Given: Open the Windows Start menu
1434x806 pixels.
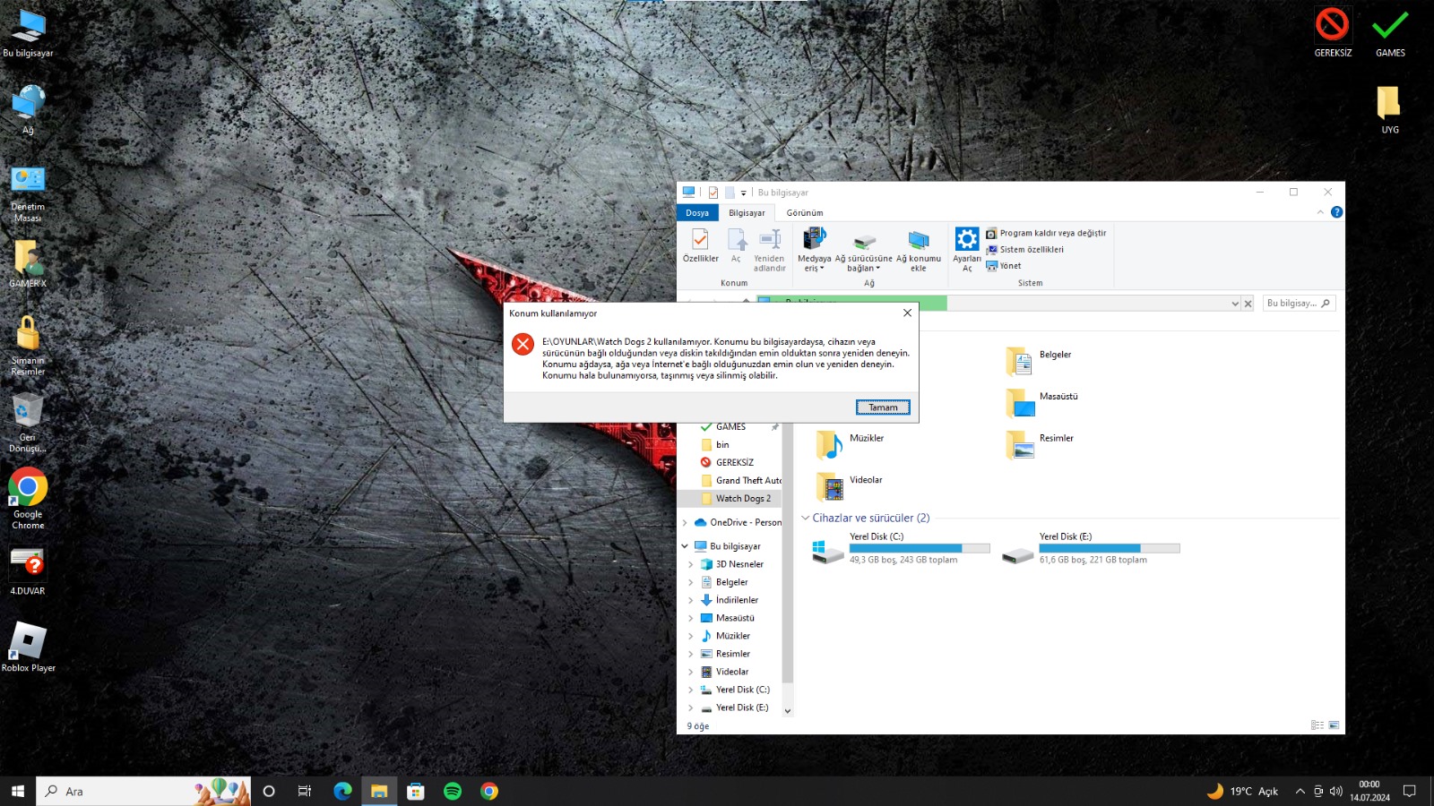Looking at the screenshot, I should tap(18, 791).
